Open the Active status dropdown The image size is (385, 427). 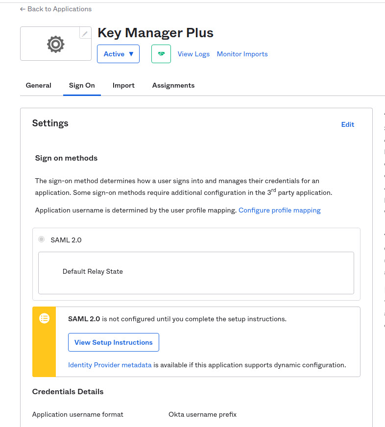tap(118, 54)
